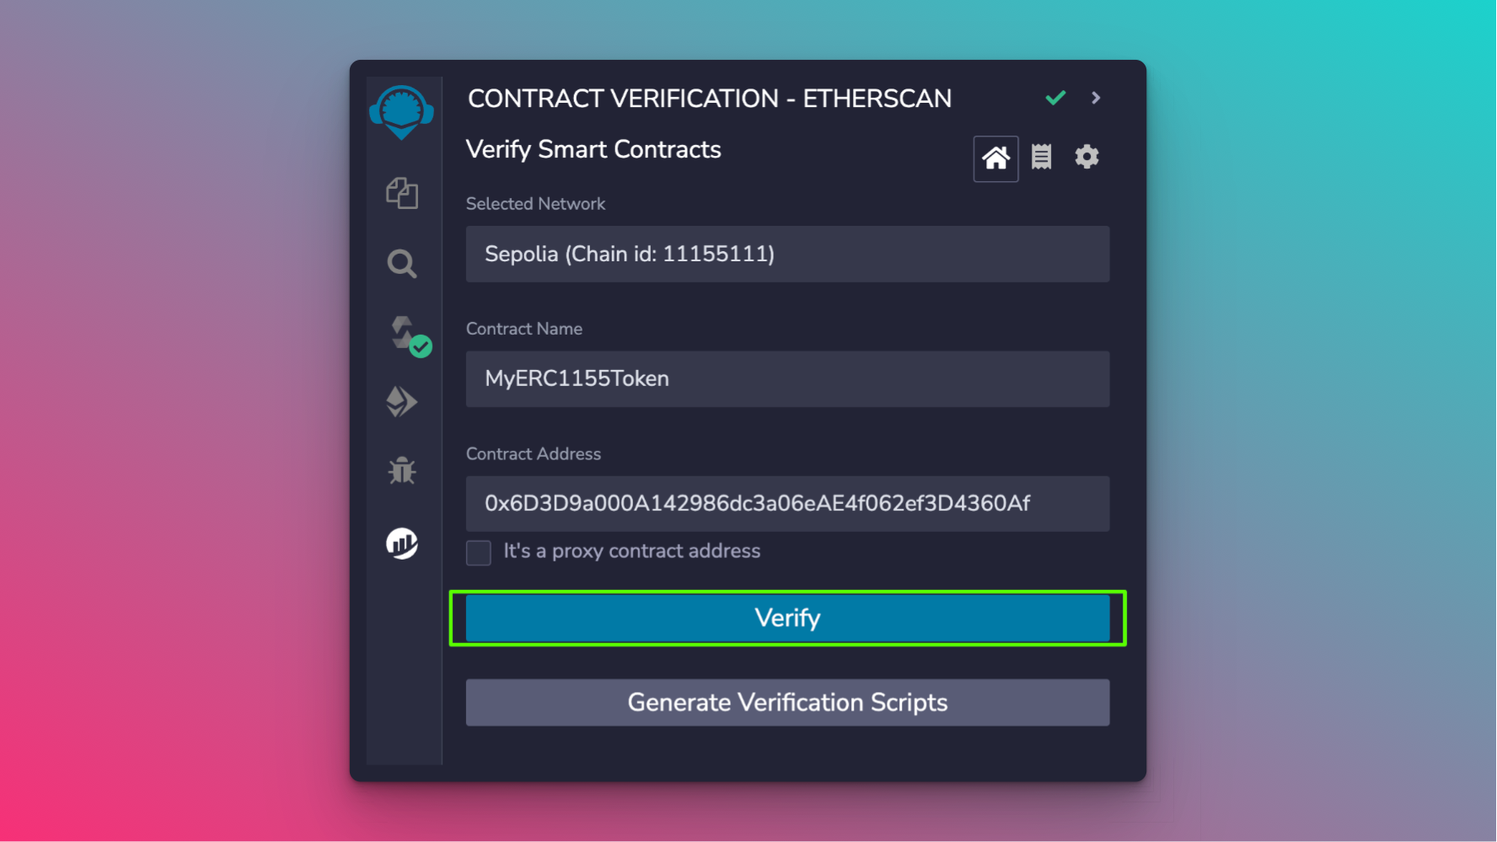Open the Receipts list icon

(x=1042, y=157)
